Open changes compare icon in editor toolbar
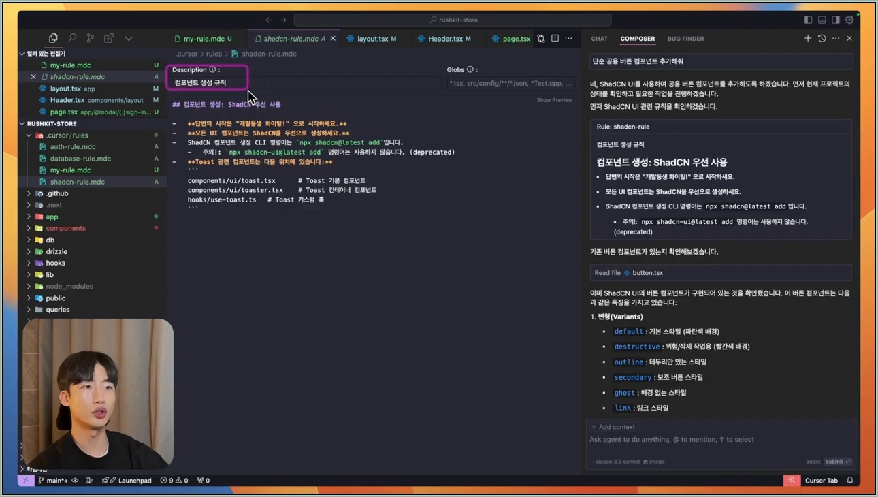 pos(541,39)
